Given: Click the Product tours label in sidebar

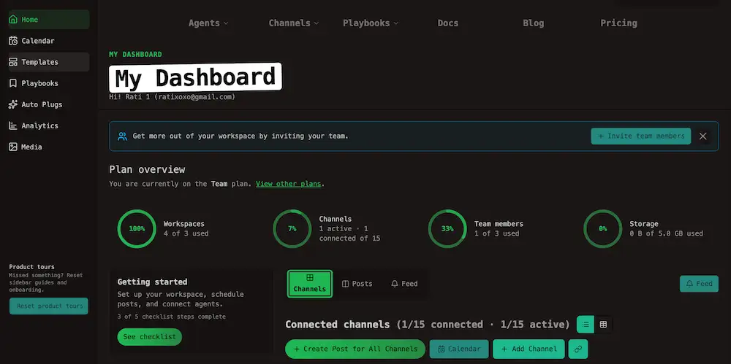Looking at the screenshot, I should click(x=31, y=267).
